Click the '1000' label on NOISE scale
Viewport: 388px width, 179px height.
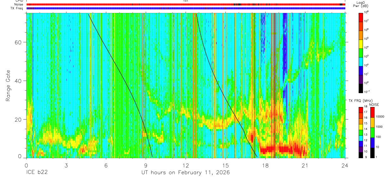[x=379, y=127]
